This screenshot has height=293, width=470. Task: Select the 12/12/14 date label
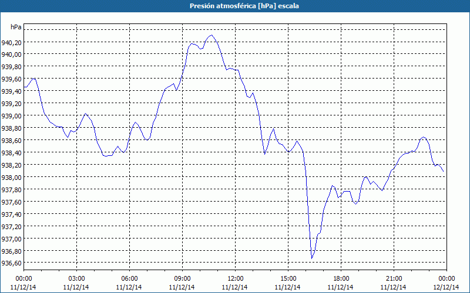(x=446, y=287)
